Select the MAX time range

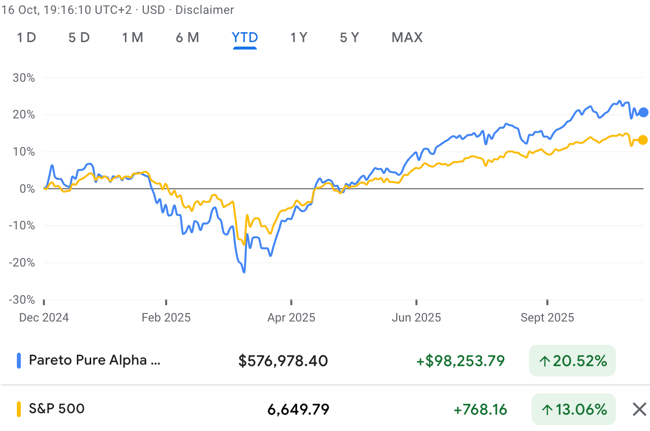coord(407,37)
